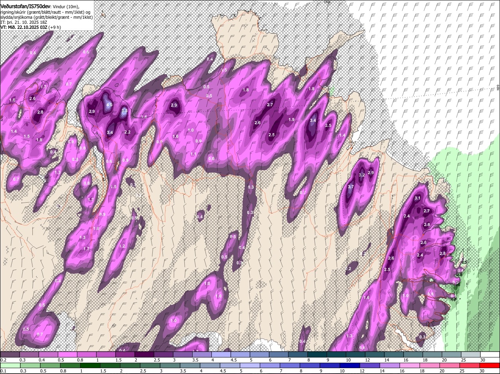500x374 pixels.
Task: Click the title text 'Veðurstofan/IS750dev'
Action: point(25,7)
